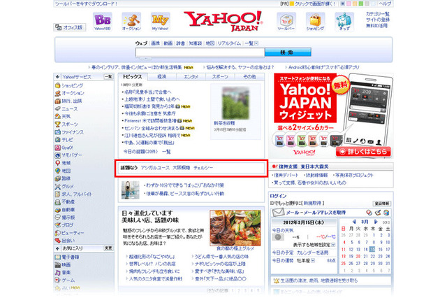Open the 牡羊座 horoscope sign dropdown

click(313, 260)
